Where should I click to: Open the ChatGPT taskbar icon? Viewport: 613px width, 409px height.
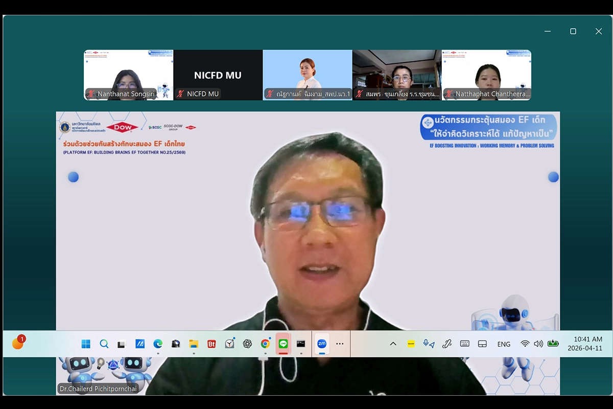247,344
